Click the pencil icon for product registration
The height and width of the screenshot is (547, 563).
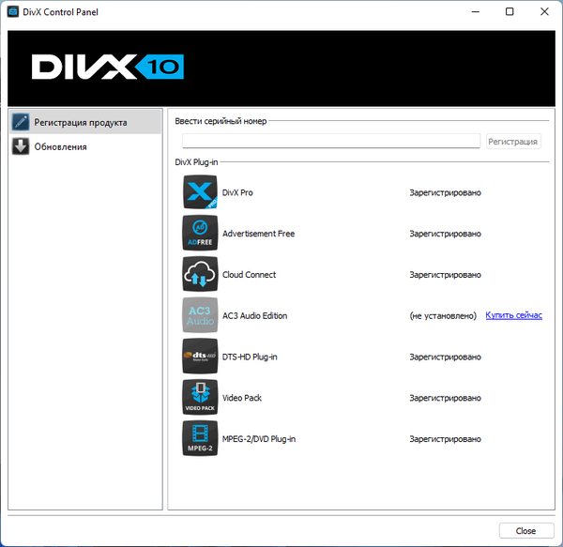coord(21,122)
